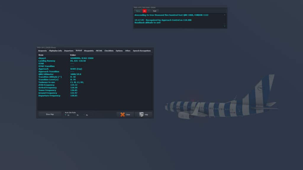View the METAR tab
The width and height of the screenshot is (303, 170).
(99, 51)
